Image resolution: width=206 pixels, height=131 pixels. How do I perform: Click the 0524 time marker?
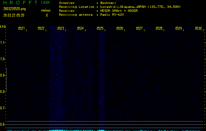coord(80,28)
